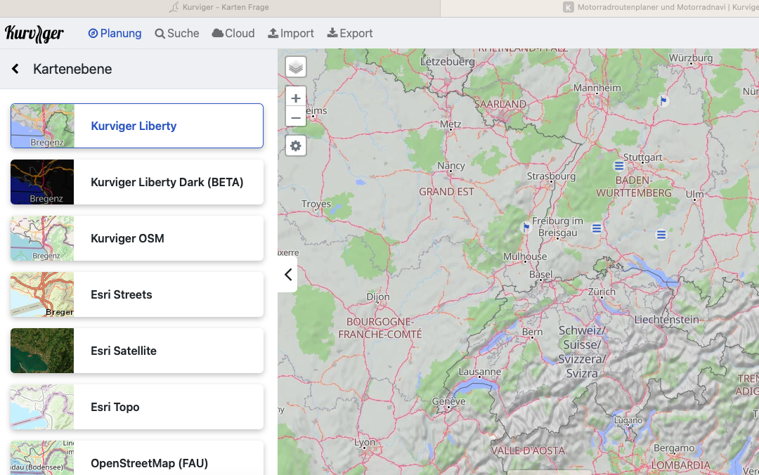The height and width of the screenshot is (475, 759).
Task: Open the Planung tab
Action: click(x=115, y=34)
